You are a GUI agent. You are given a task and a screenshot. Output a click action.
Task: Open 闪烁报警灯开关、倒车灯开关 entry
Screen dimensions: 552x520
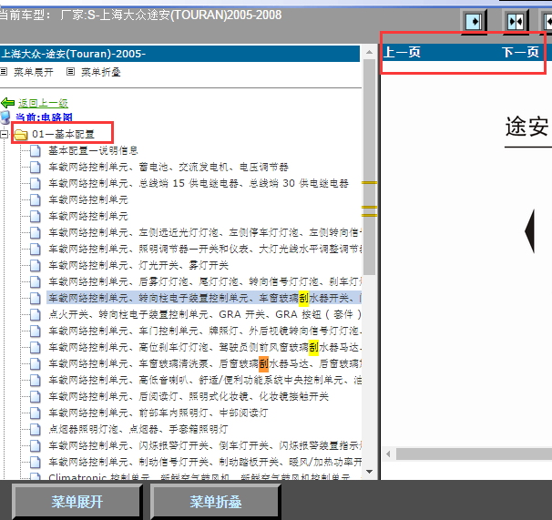(x=205, y=445)
